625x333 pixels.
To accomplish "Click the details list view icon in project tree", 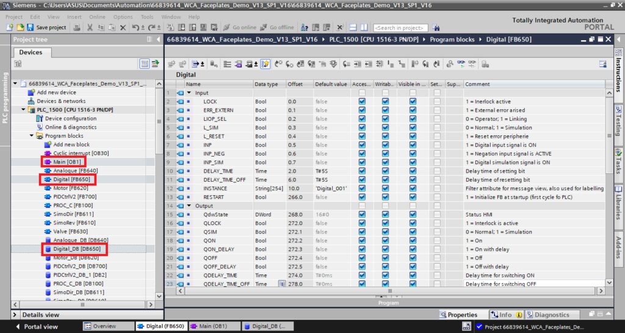I will tap(144, 63).
